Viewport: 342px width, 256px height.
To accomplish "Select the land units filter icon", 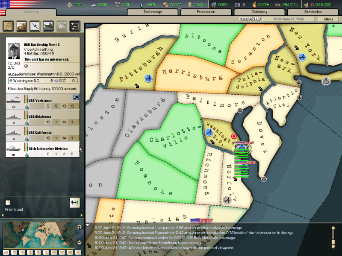I will (21, 26).
